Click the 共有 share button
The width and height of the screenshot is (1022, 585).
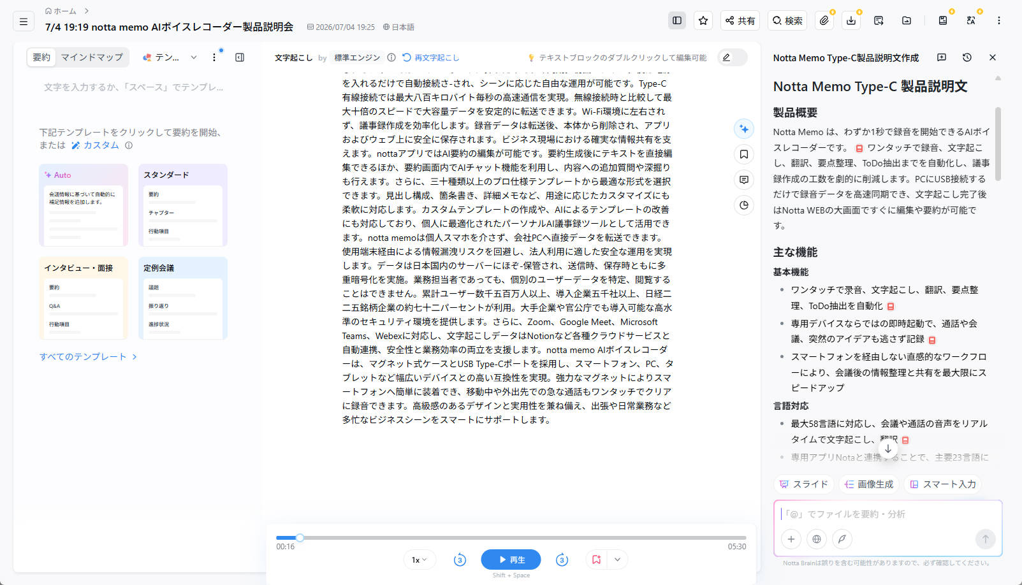[740, 20]
